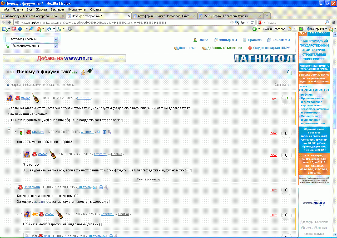This screenshot has width=337, height=238.
Task: Open the 'Выберите тематику' dropdown
Action: click(34, 46)
